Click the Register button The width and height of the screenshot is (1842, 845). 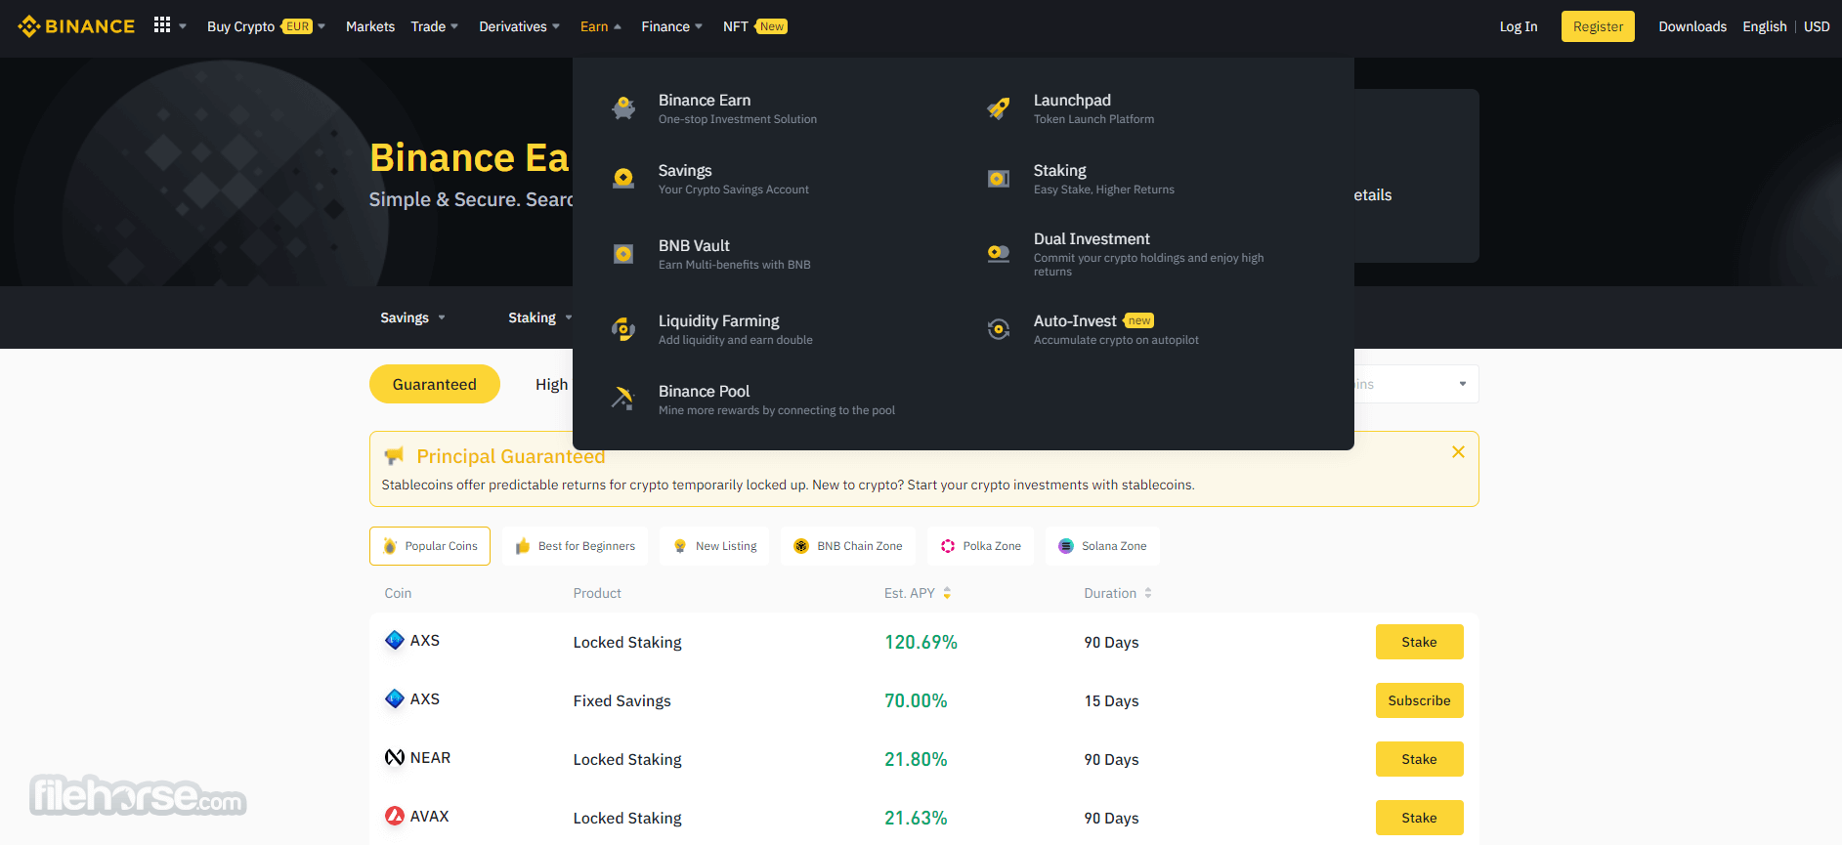point(1598,26)
